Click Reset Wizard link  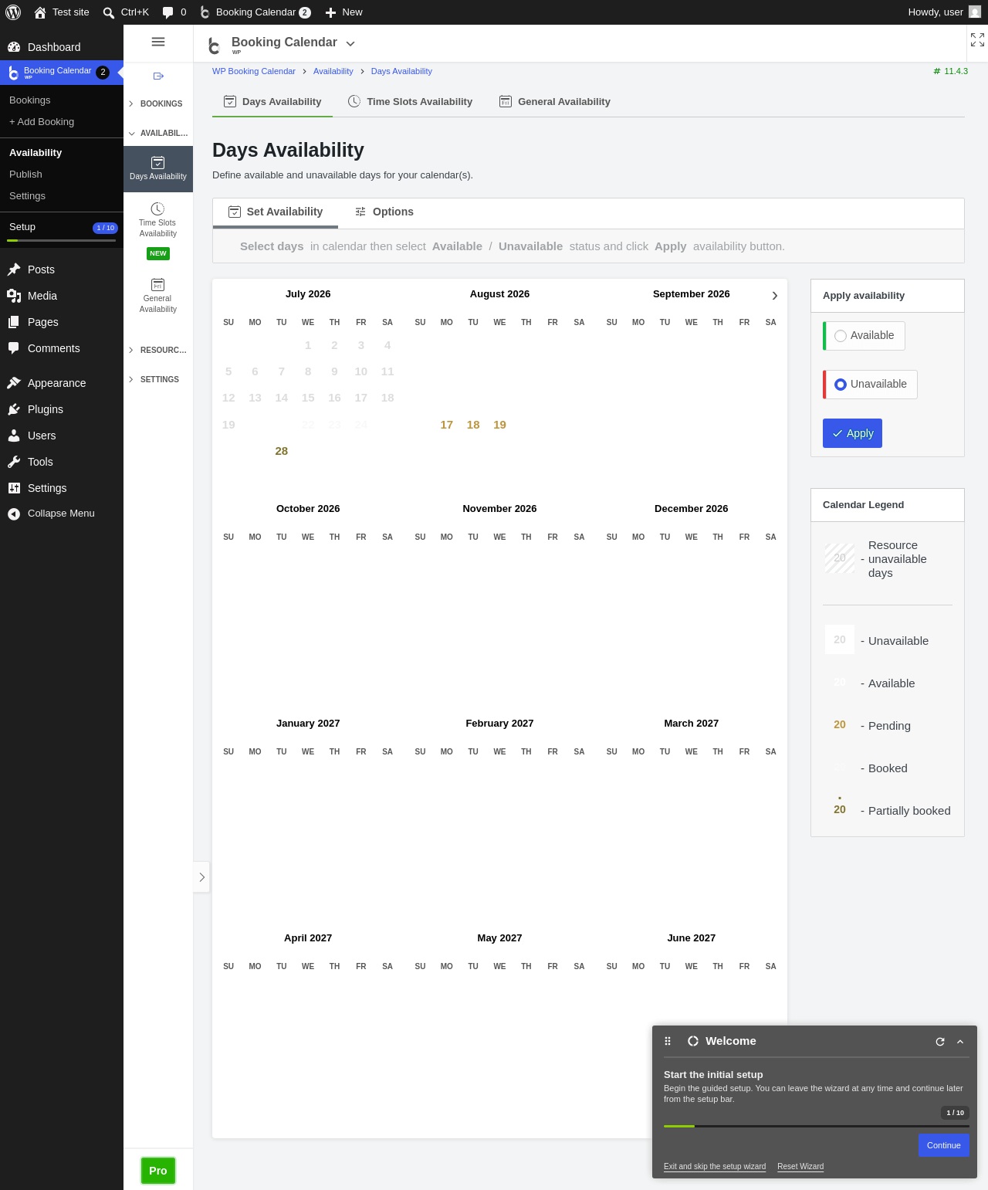(800, 1167)
